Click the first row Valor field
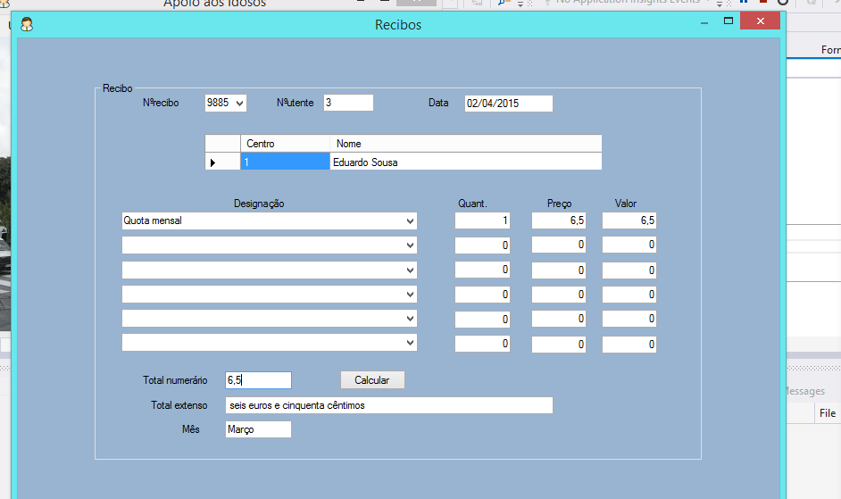 pos(629,220)
